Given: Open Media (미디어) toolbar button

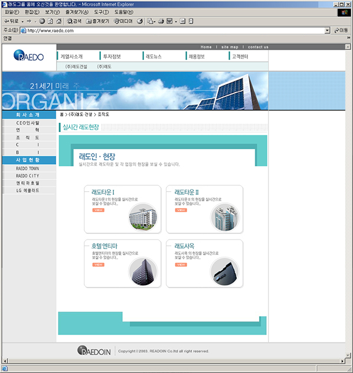Looking at the screenshot, I should (123, 21).
